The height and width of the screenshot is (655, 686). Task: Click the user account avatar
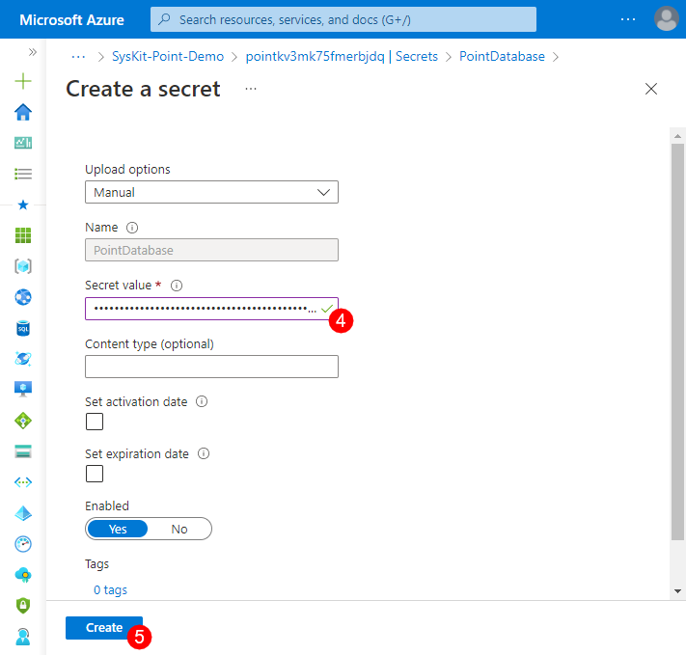(x=666, y=18)
